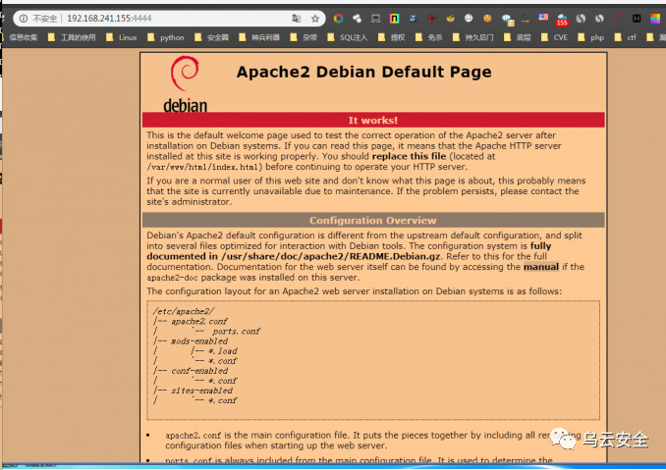Open the python bookmark folder

coord(166,37)
